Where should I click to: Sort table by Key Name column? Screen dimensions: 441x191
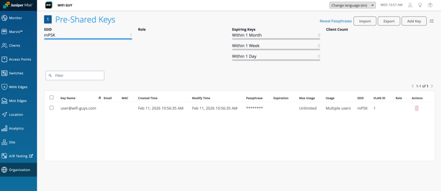(x=68, y=98)
